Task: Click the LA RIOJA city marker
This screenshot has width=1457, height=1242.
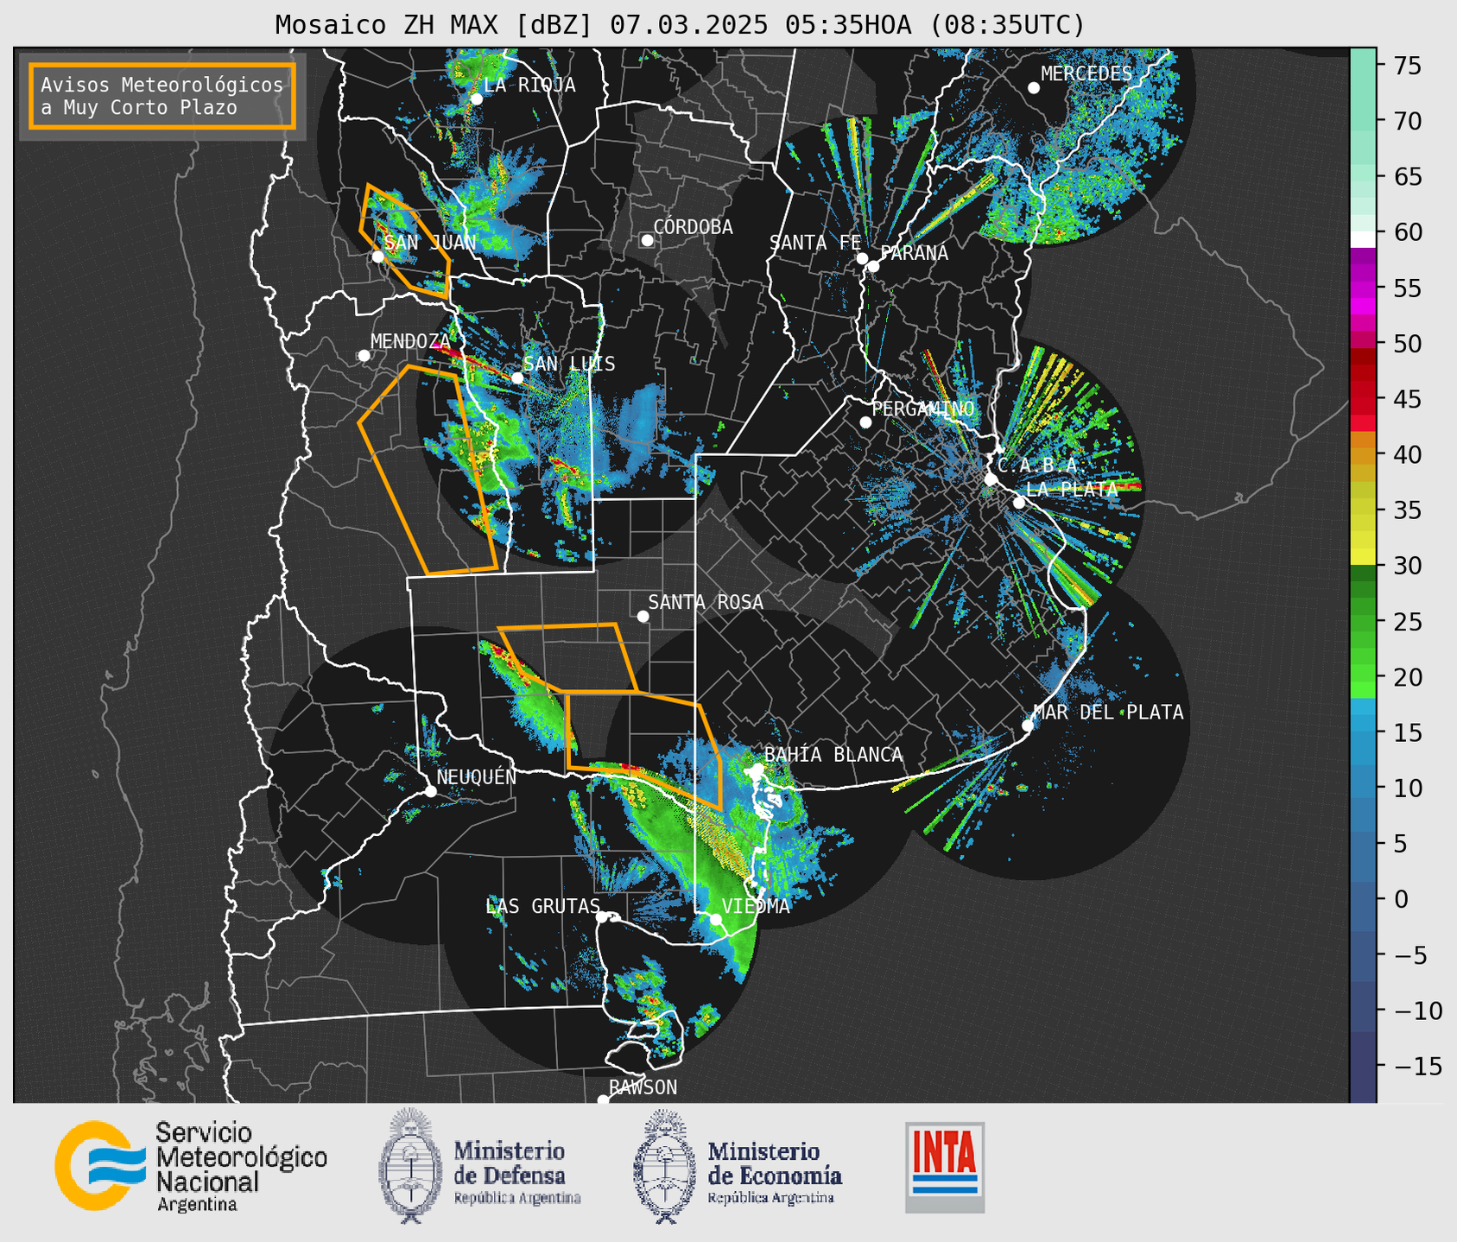Action: [477, 98]
